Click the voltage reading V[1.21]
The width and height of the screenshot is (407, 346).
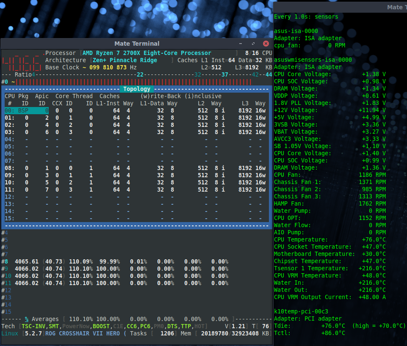click(x=236, y=326)
